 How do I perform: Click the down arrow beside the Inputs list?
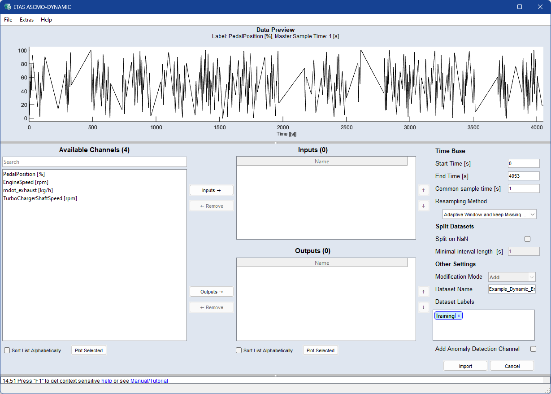coord(423,206)
